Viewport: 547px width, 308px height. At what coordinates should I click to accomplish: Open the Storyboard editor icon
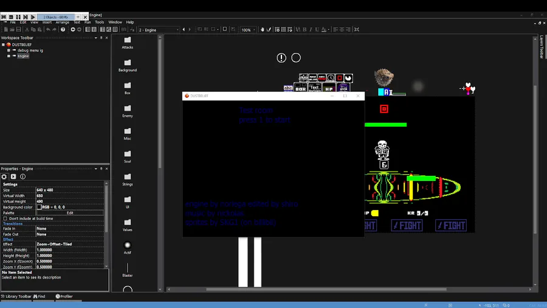point(88,30)
